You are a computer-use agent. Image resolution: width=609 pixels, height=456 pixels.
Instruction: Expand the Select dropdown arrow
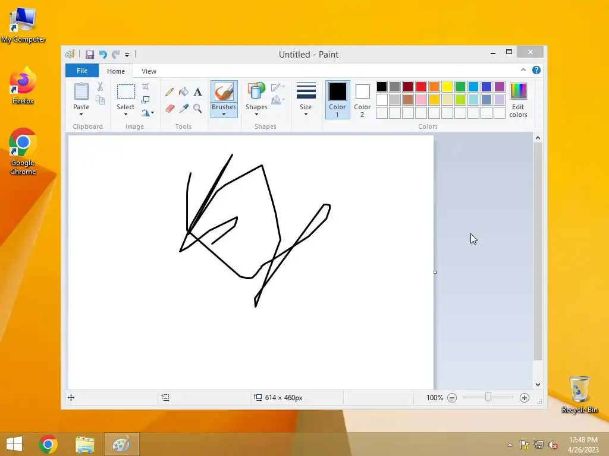pyautogui.click(x=126, y=115)
